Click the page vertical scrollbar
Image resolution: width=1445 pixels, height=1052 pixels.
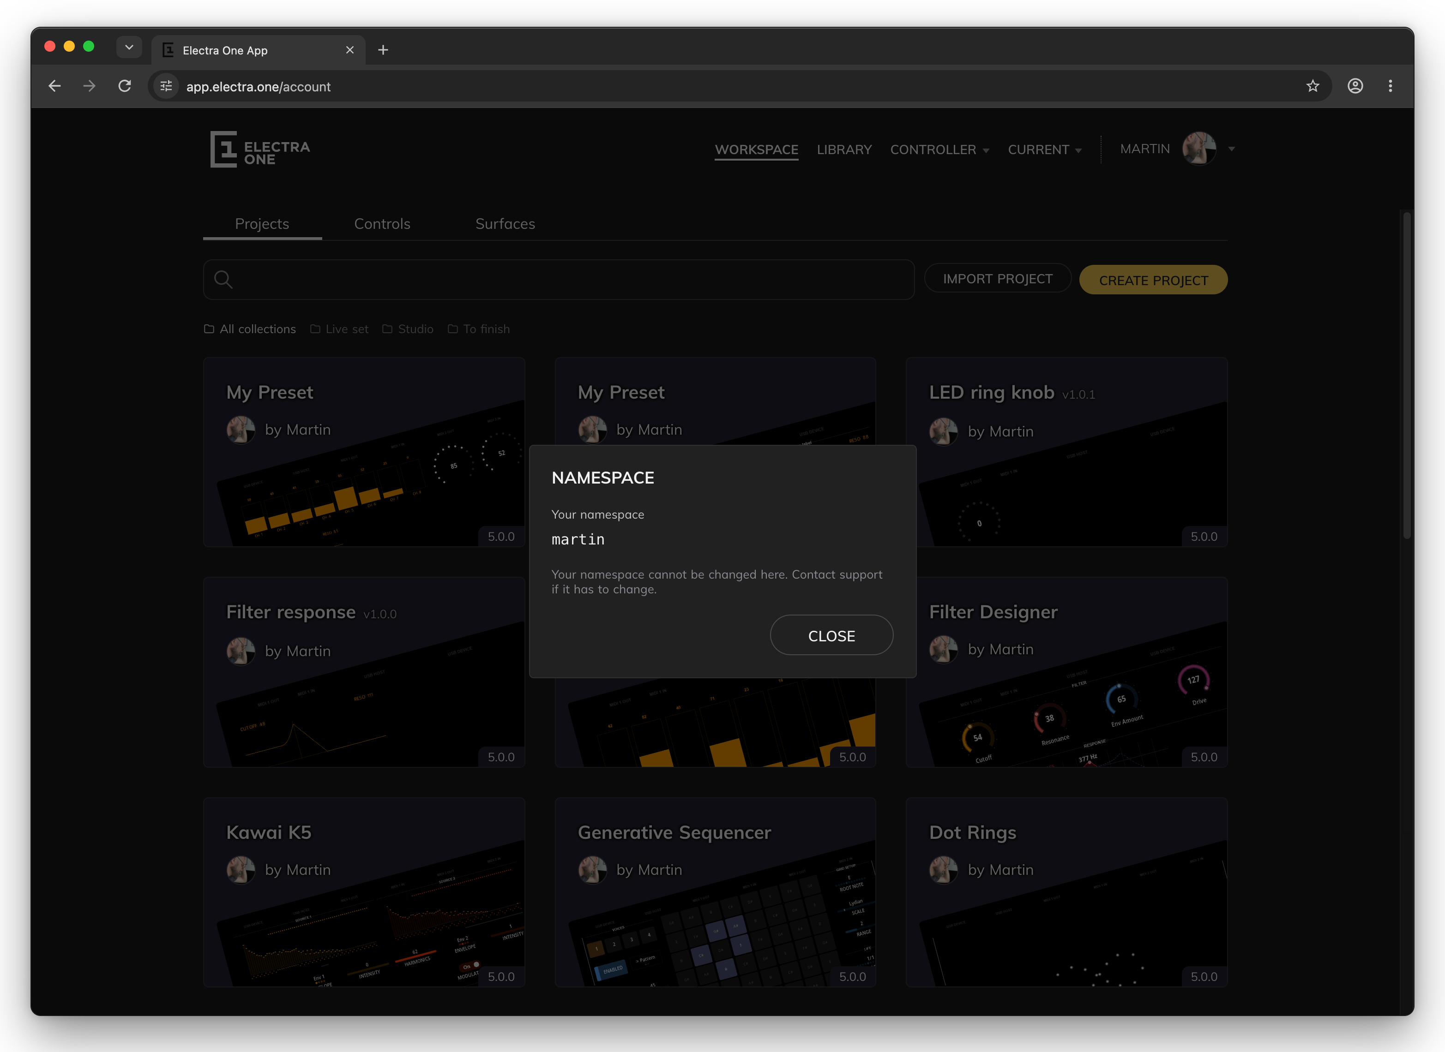1406,376
